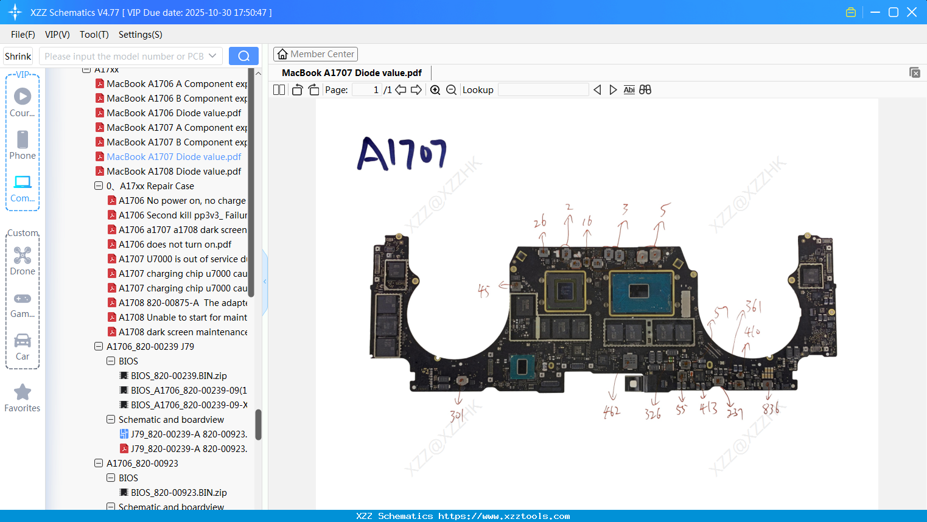Click the search magnifier button
Image resolution: width=927 pixels, height=522 pixels.
(243, 56)
